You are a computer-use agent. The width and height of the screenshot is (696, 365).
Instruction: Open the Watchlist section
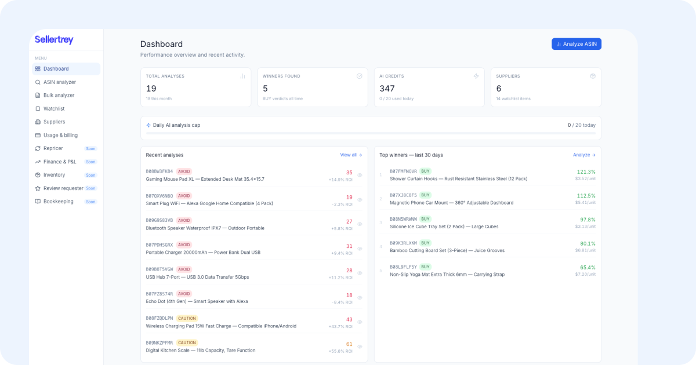click(66, 109)
